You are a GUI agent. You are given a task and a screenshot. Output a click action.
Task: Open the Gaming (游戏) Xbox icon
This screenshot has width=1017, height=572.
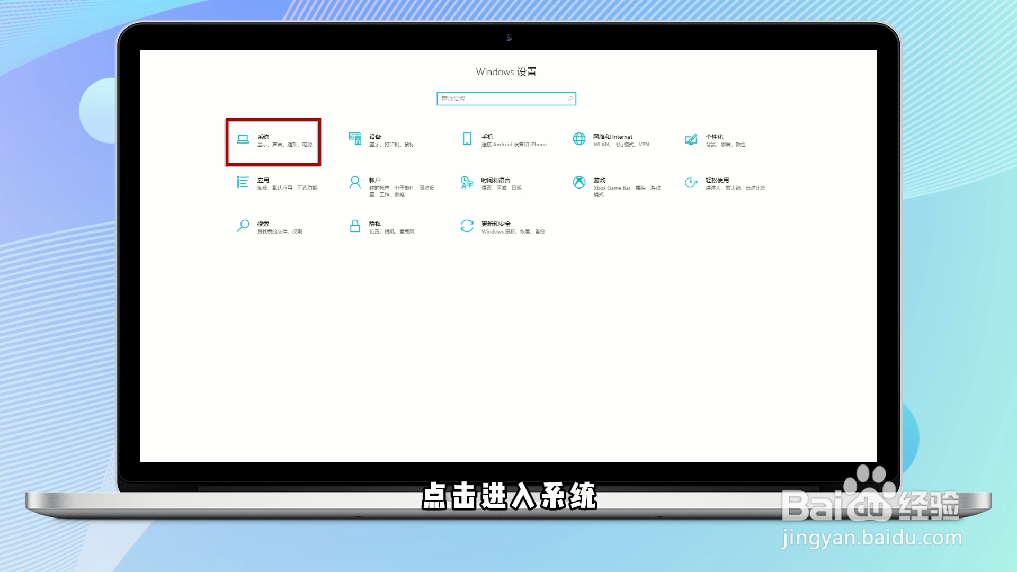pyautogui.click(x=579, y=182)
